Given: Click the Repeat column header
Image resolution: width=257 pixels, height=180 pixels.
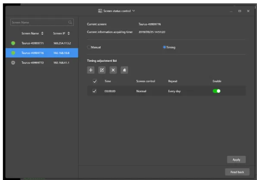Looking at the screenshot, I should [173, 81].
